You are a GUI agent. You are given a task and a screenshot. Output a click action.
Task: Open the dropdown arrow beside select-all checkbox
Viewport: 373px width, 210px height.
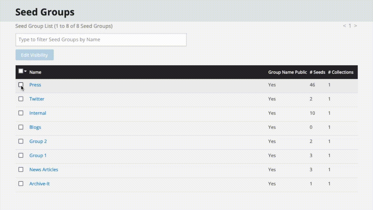[x=26, y=71]
